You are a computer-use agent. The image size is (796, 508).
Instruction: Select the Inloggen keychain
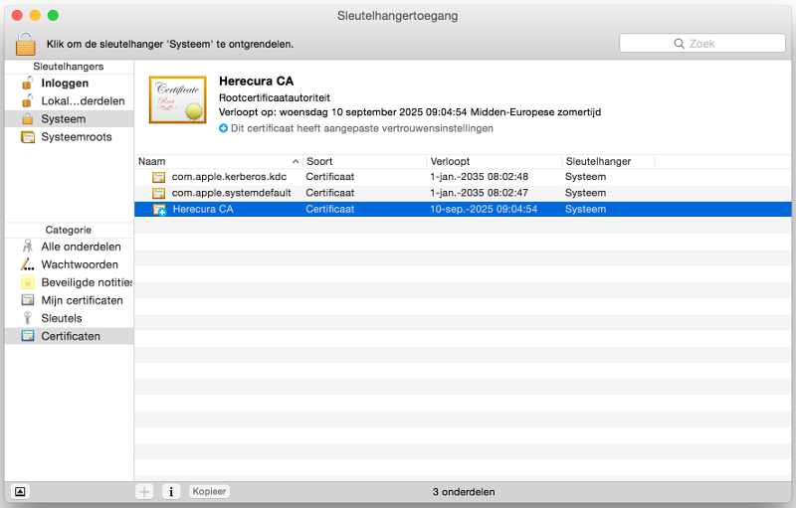[64, 84]
